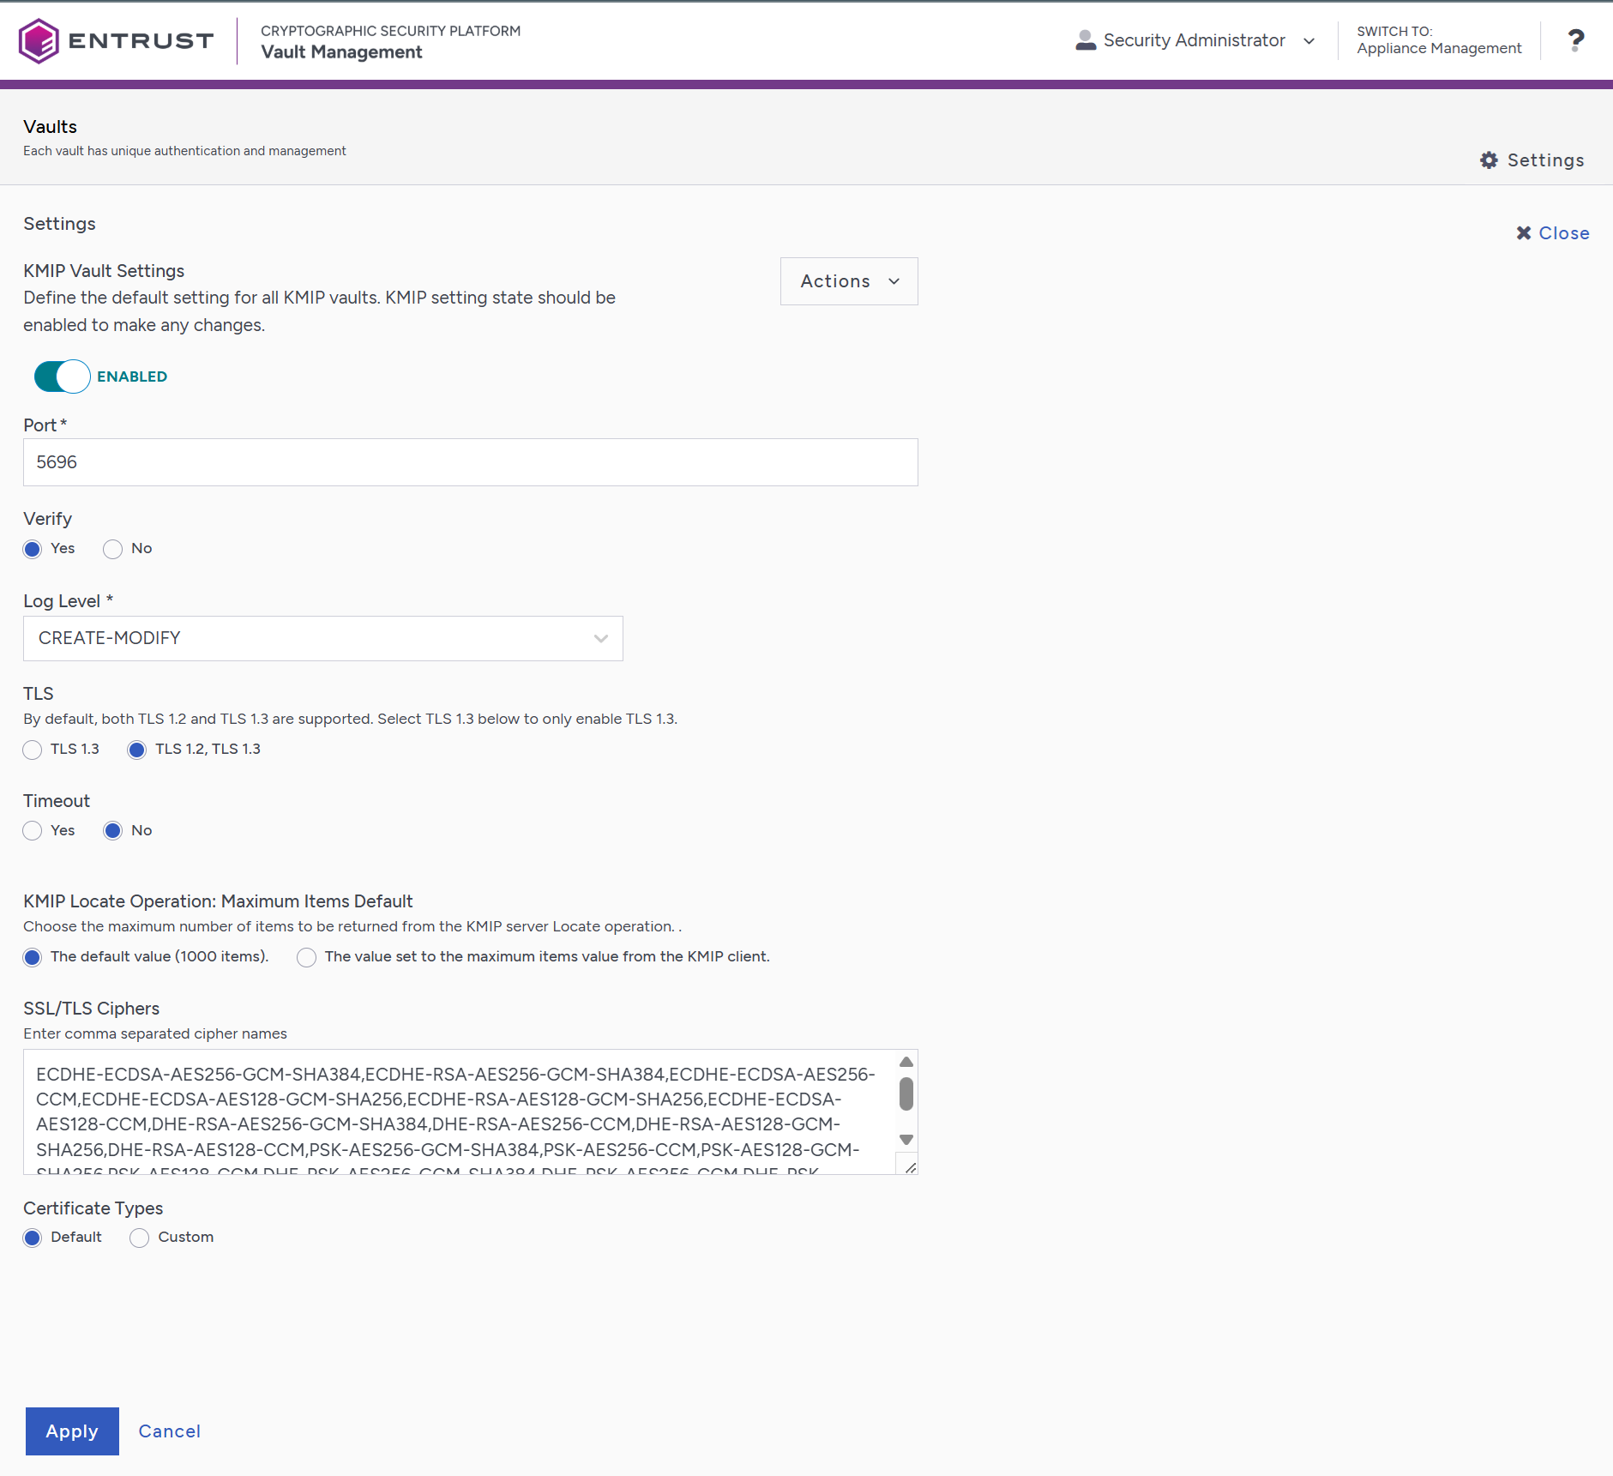Select default value 1000 items option
This screenshot has width=1613, height=1476.
click(33, 957)
